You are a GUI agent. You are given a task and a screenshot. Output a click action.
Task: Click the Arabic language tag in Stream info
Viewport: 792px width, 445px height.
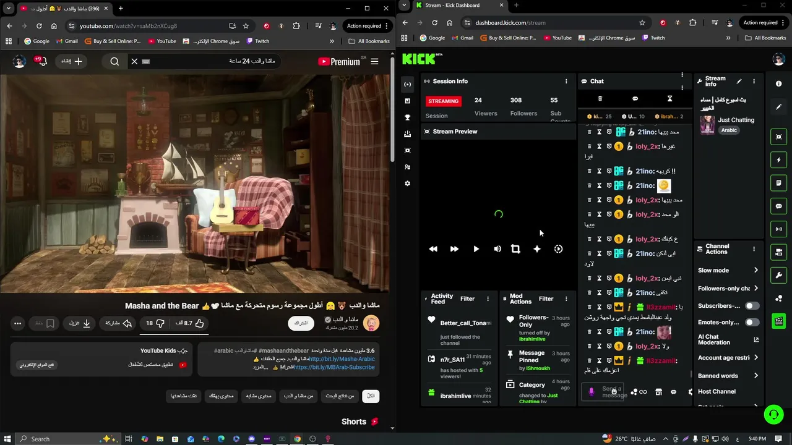(x=729, y=130)
